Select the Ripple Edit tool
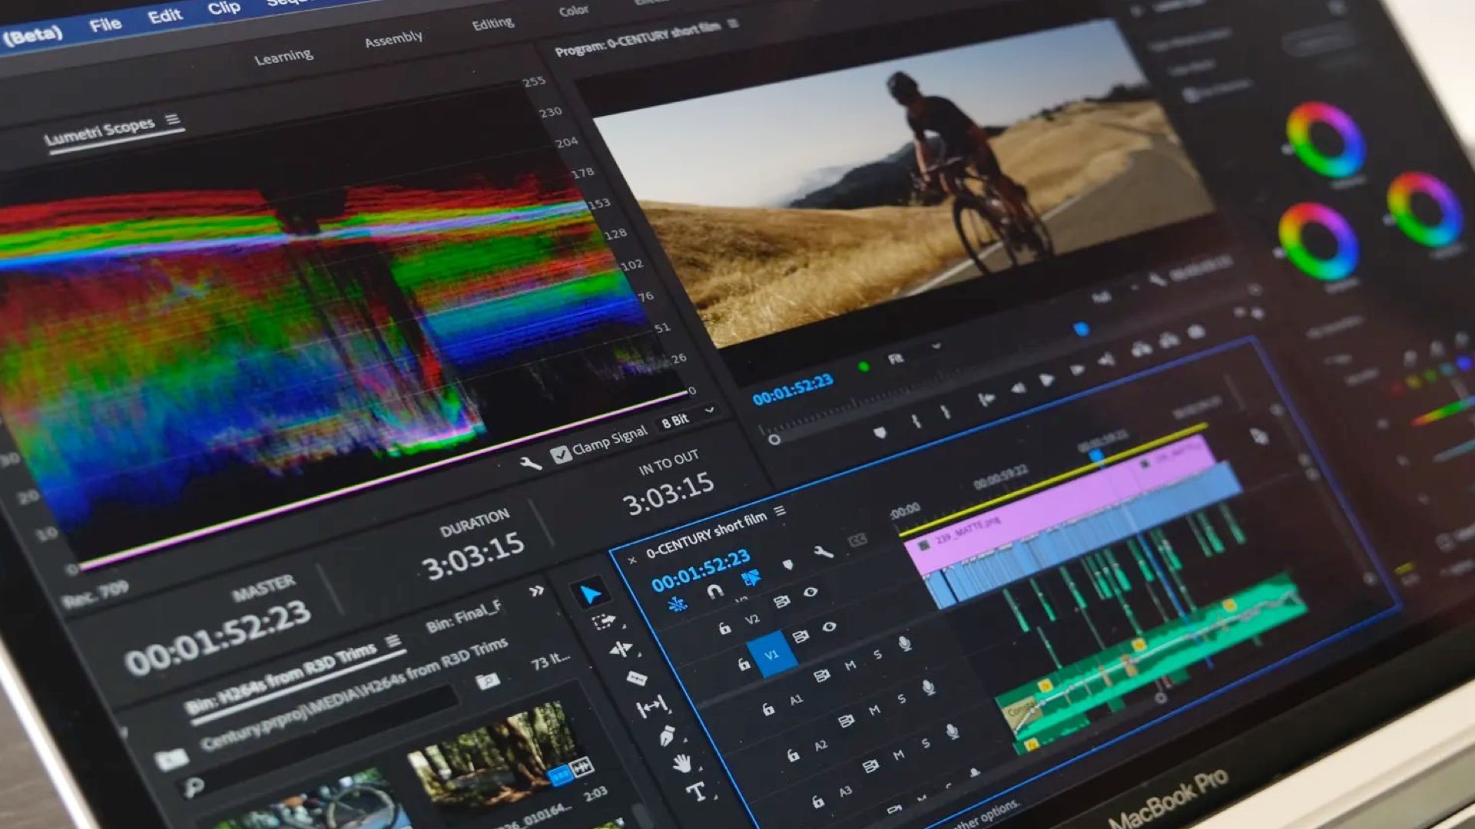Screen dimensions: 1475x829 (x=621, y=649)
